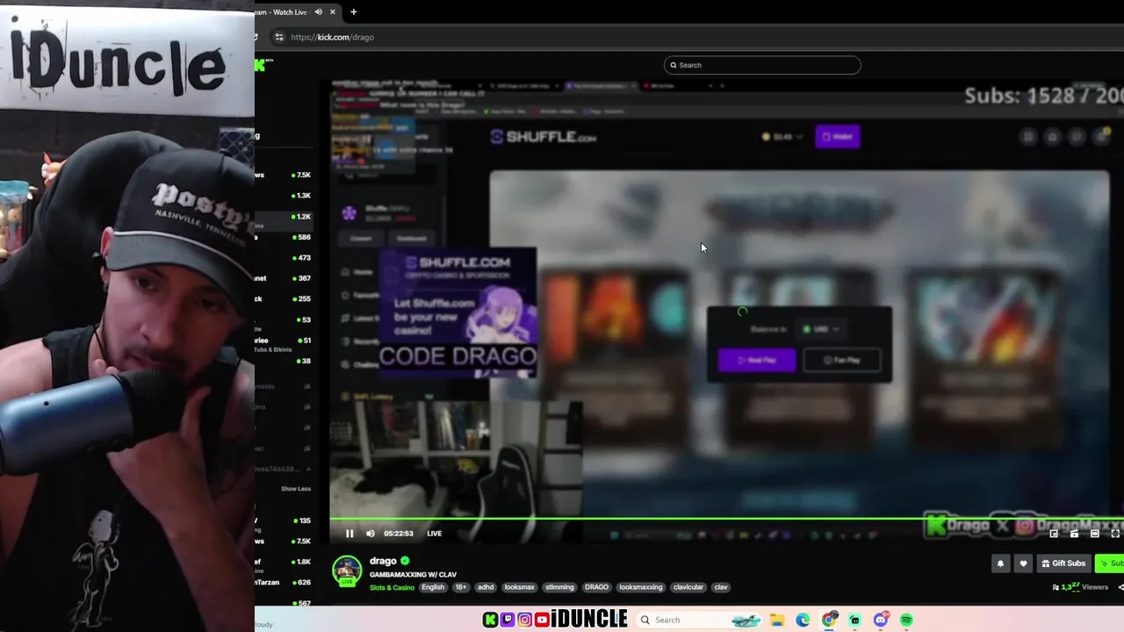Image resolution: width=1124 pixels, height=632 pixels.
Task: Select the looksmax tag
Action: [519, 587]
